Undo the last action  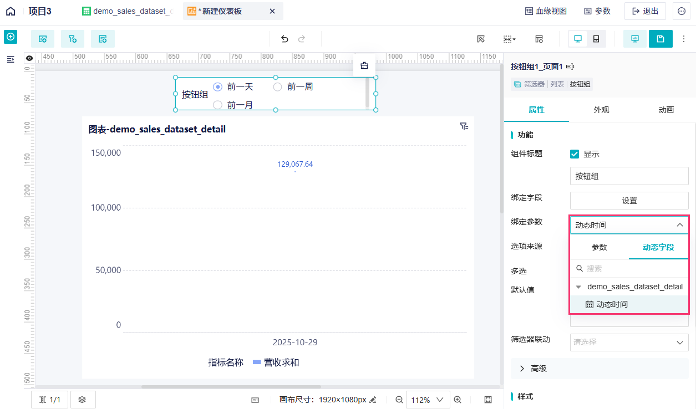click(x=285, y=39)
